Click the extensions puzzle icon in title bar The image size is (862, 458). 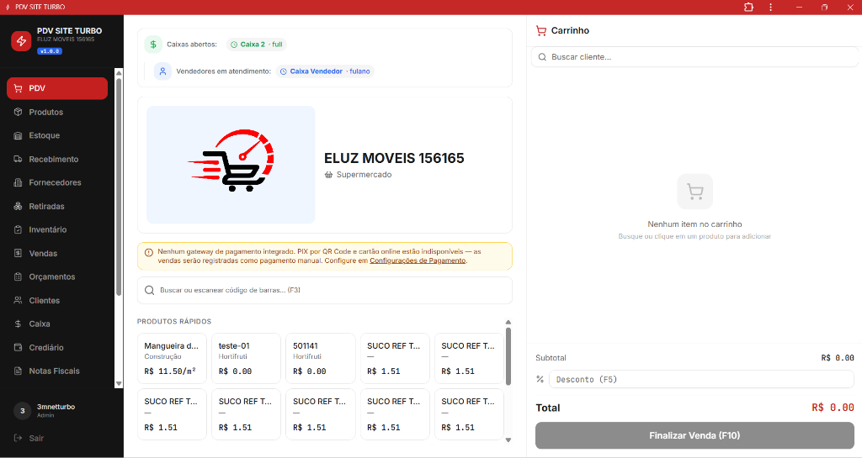(748, 7)
